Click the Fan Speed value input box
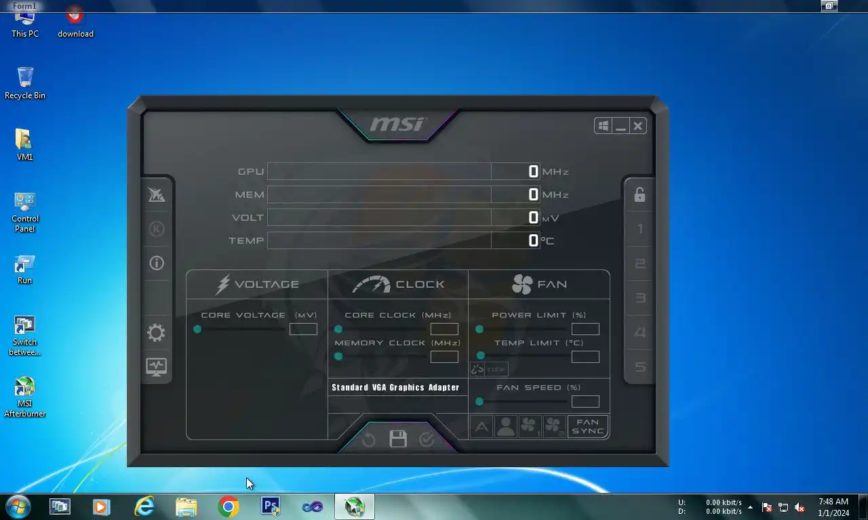 click(x=585, y=402)
